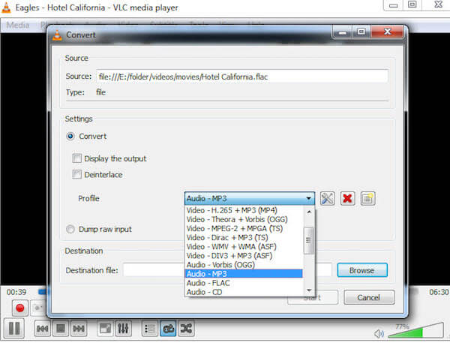Click the red record button
Screen dimensions: 450x343
tap(19, 308)
